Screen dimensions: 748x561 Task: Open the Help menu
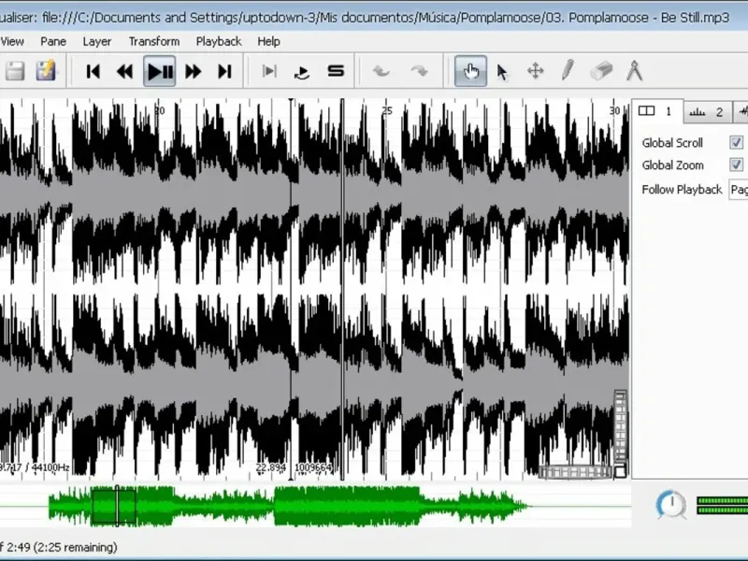coord(268,41)
